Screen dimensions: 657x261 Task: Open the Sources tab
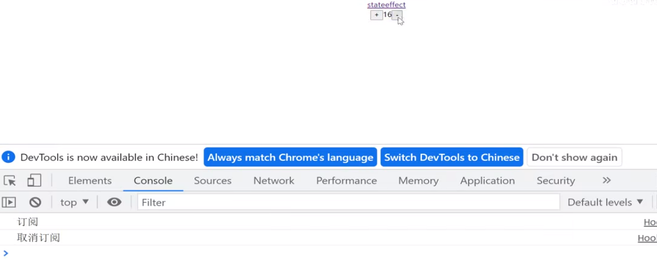click(213, 181)
